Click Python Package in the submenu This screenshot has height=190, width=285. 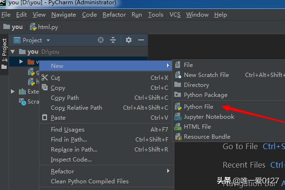point(205,95)
